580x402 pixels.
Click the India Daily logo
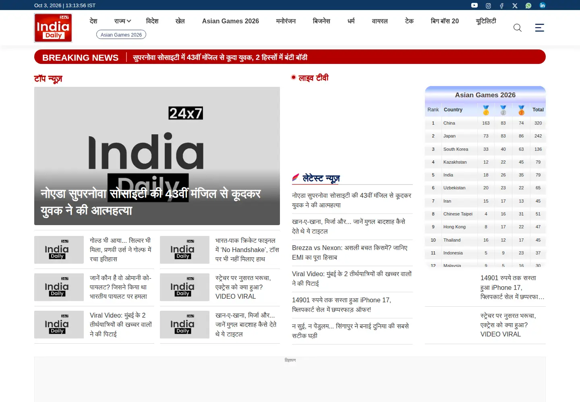coord(53,28)
